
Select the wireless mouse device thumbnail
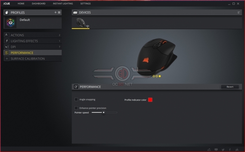[81, 23]
